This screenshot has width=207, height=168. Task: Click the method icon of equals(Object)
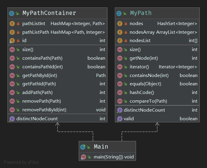(120, 84)
